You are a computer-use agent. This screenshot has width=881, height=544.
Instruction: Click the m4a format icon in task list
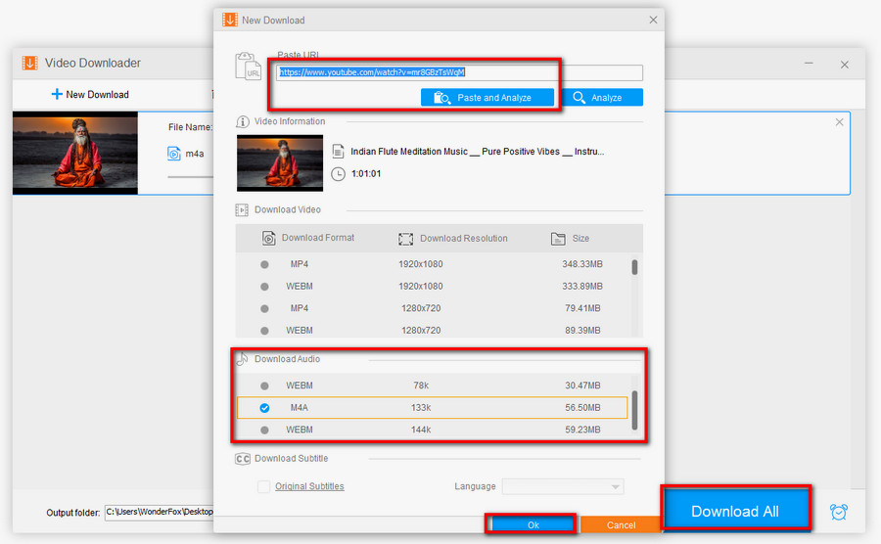click(x=173, y=154)
